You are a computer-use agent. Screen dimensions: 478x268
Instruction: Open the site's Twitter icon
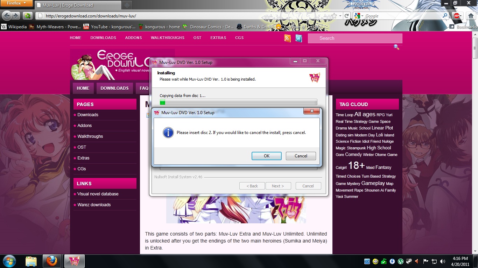(x=298, y=38)
